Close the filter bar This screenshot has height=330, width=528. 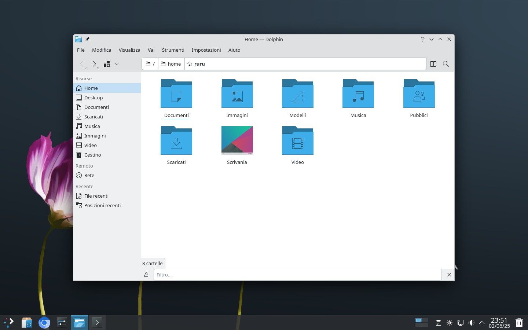[x=449, y=275]
